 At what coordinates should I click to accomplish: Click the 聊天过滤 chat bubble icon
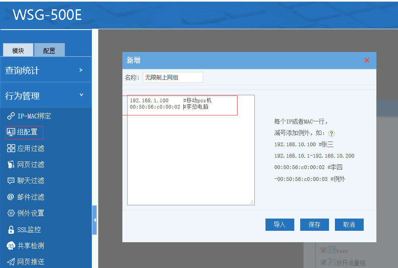(11, 180)
